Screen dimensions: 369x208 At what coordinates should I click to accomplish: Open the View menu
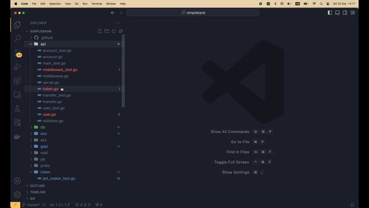click(x=68, y=4)
